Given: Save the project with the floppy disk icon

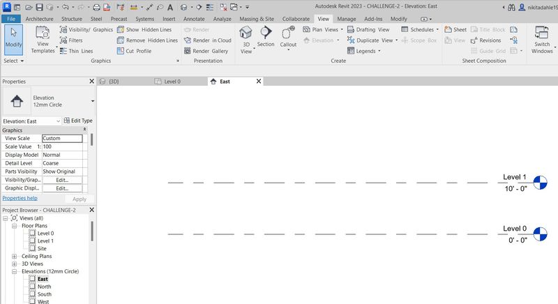Looking at the screenshot, I should [x=40, y=7].
